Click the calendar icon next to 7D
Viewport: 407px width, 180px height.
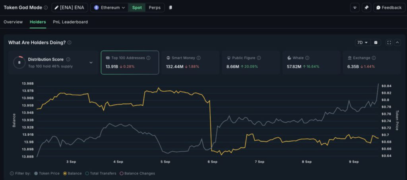[x=376, y=43]
